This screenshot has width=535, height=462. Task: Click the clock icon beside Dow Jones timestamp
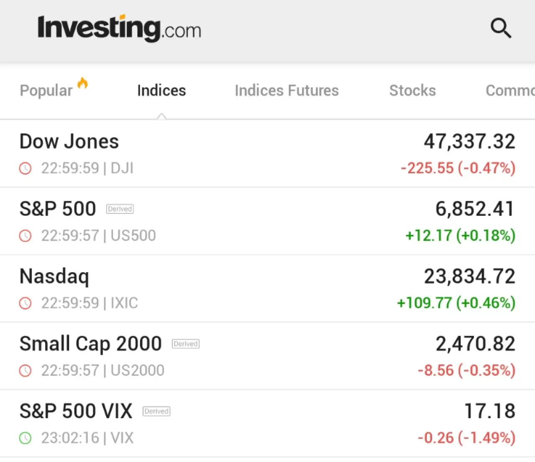[25, 168]
